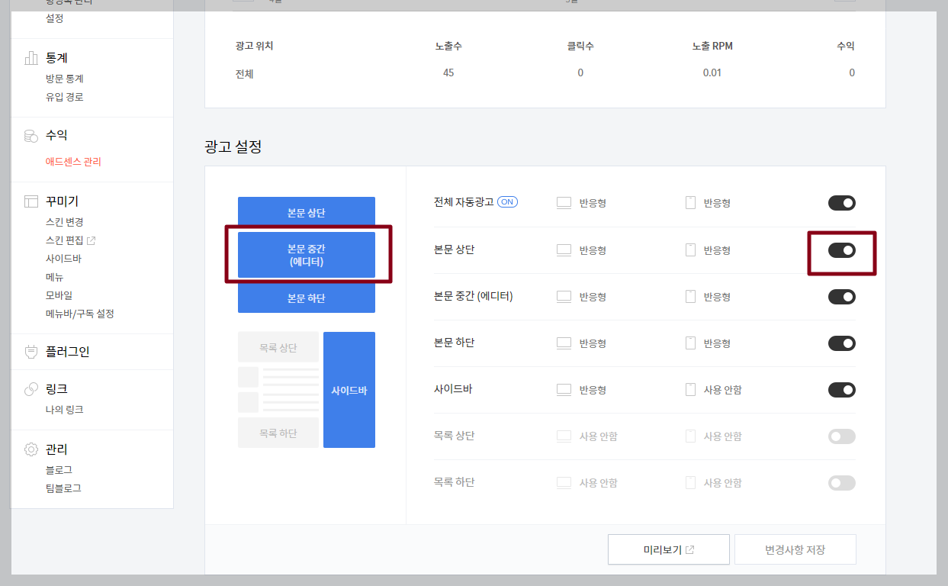This screenshot has height=586, width=948.
Task: Enable the 목록 상단 ad switch
Action: (842, 436)
